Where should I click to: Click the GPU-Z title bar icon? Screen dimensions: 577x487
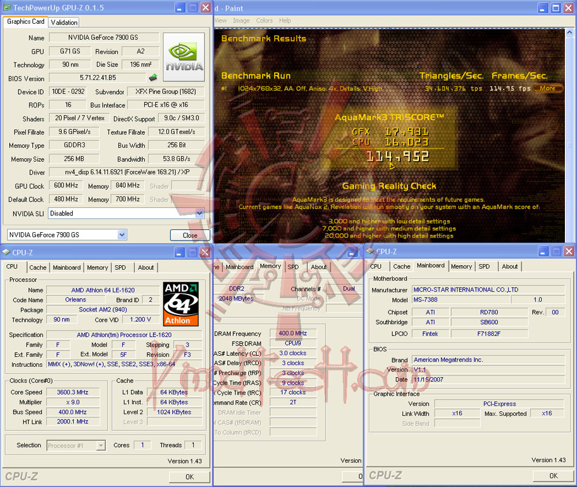coord(6,7)
